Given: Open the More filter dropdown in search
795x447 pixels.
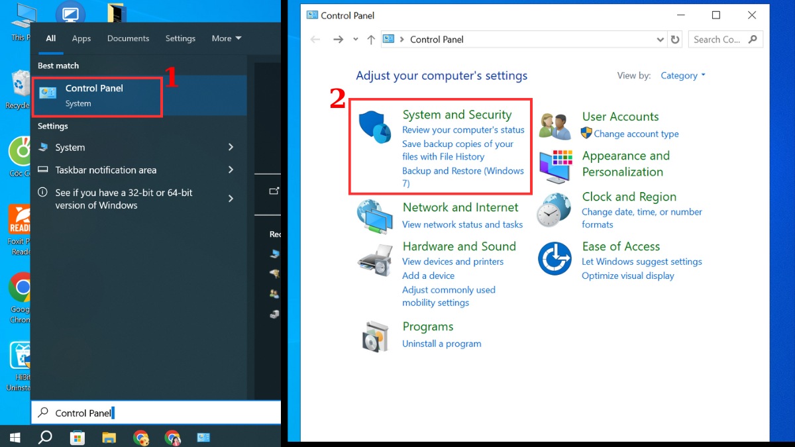Looking at the screenshot, I should point(226,38).
